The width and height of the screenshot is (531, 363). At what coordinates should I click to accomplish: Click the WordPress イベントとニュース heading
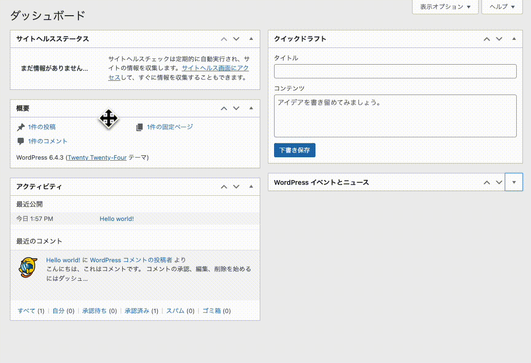point(321,182)
